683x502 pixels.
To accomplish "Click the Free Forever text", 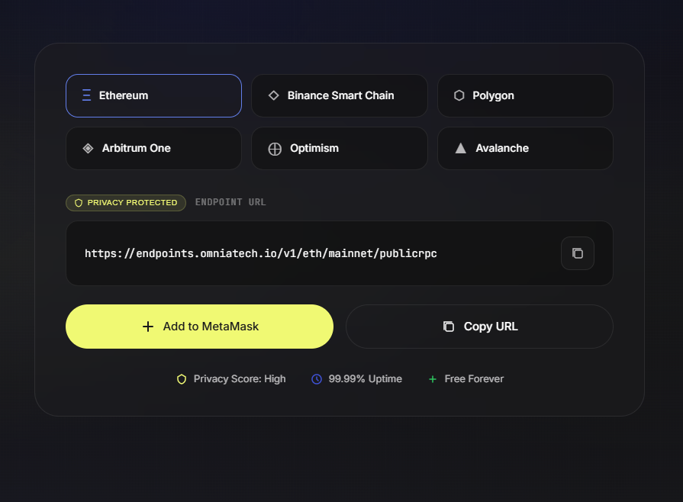I will (474, 379).
